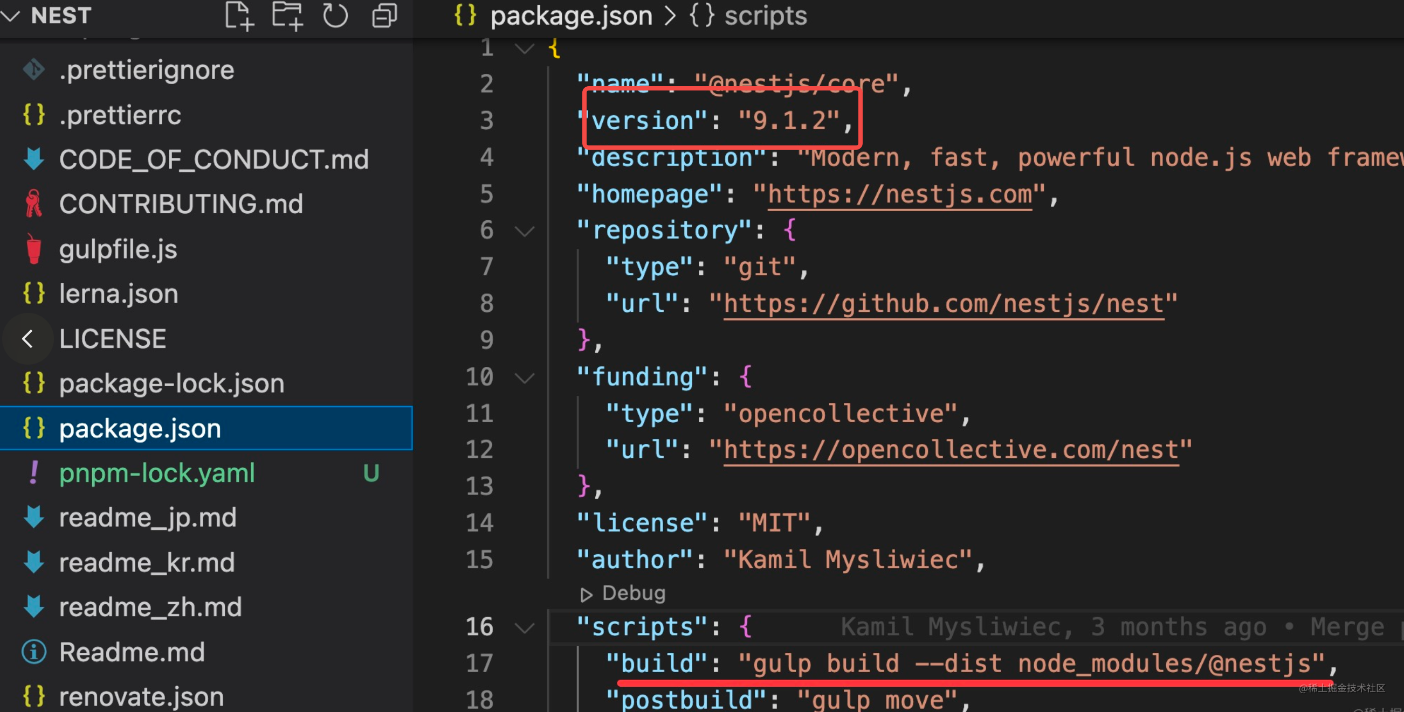This screenshot has height=712, width=1404.
Task: Open the opencollective.com/nest URL link
Action: tap(951, 451)
